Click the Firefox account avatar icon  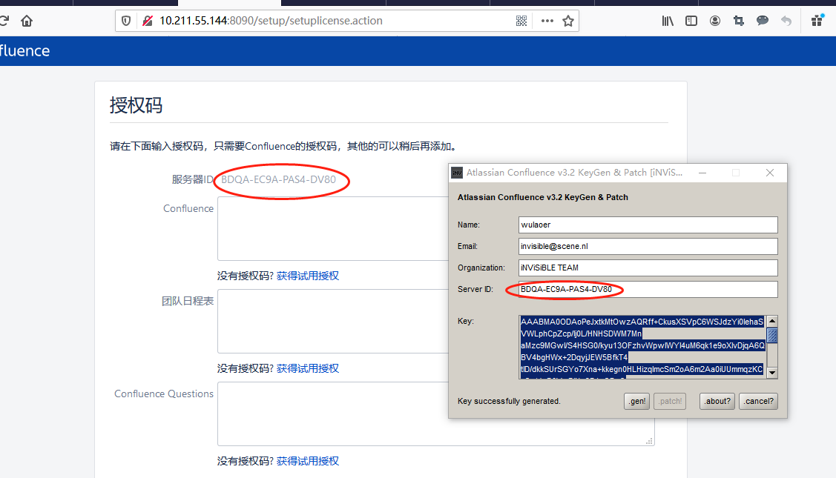pyautogui.click(x=715, y=21)
